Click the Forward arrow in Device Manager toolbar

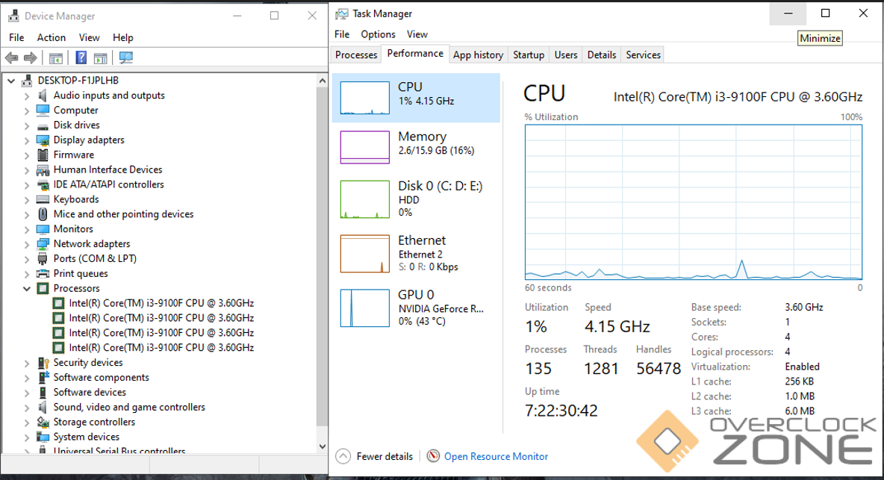[x=31, y=58]
